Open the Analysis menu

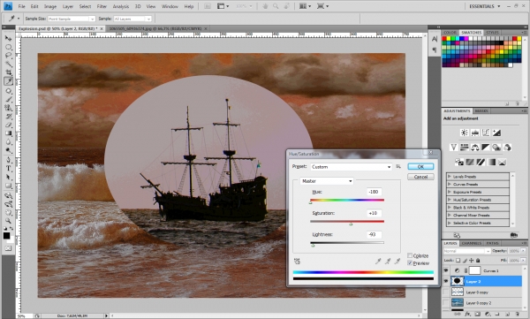(121, 6)
